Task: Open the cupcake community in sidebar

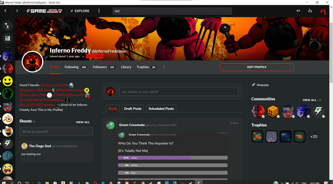Action: (7, 131)
